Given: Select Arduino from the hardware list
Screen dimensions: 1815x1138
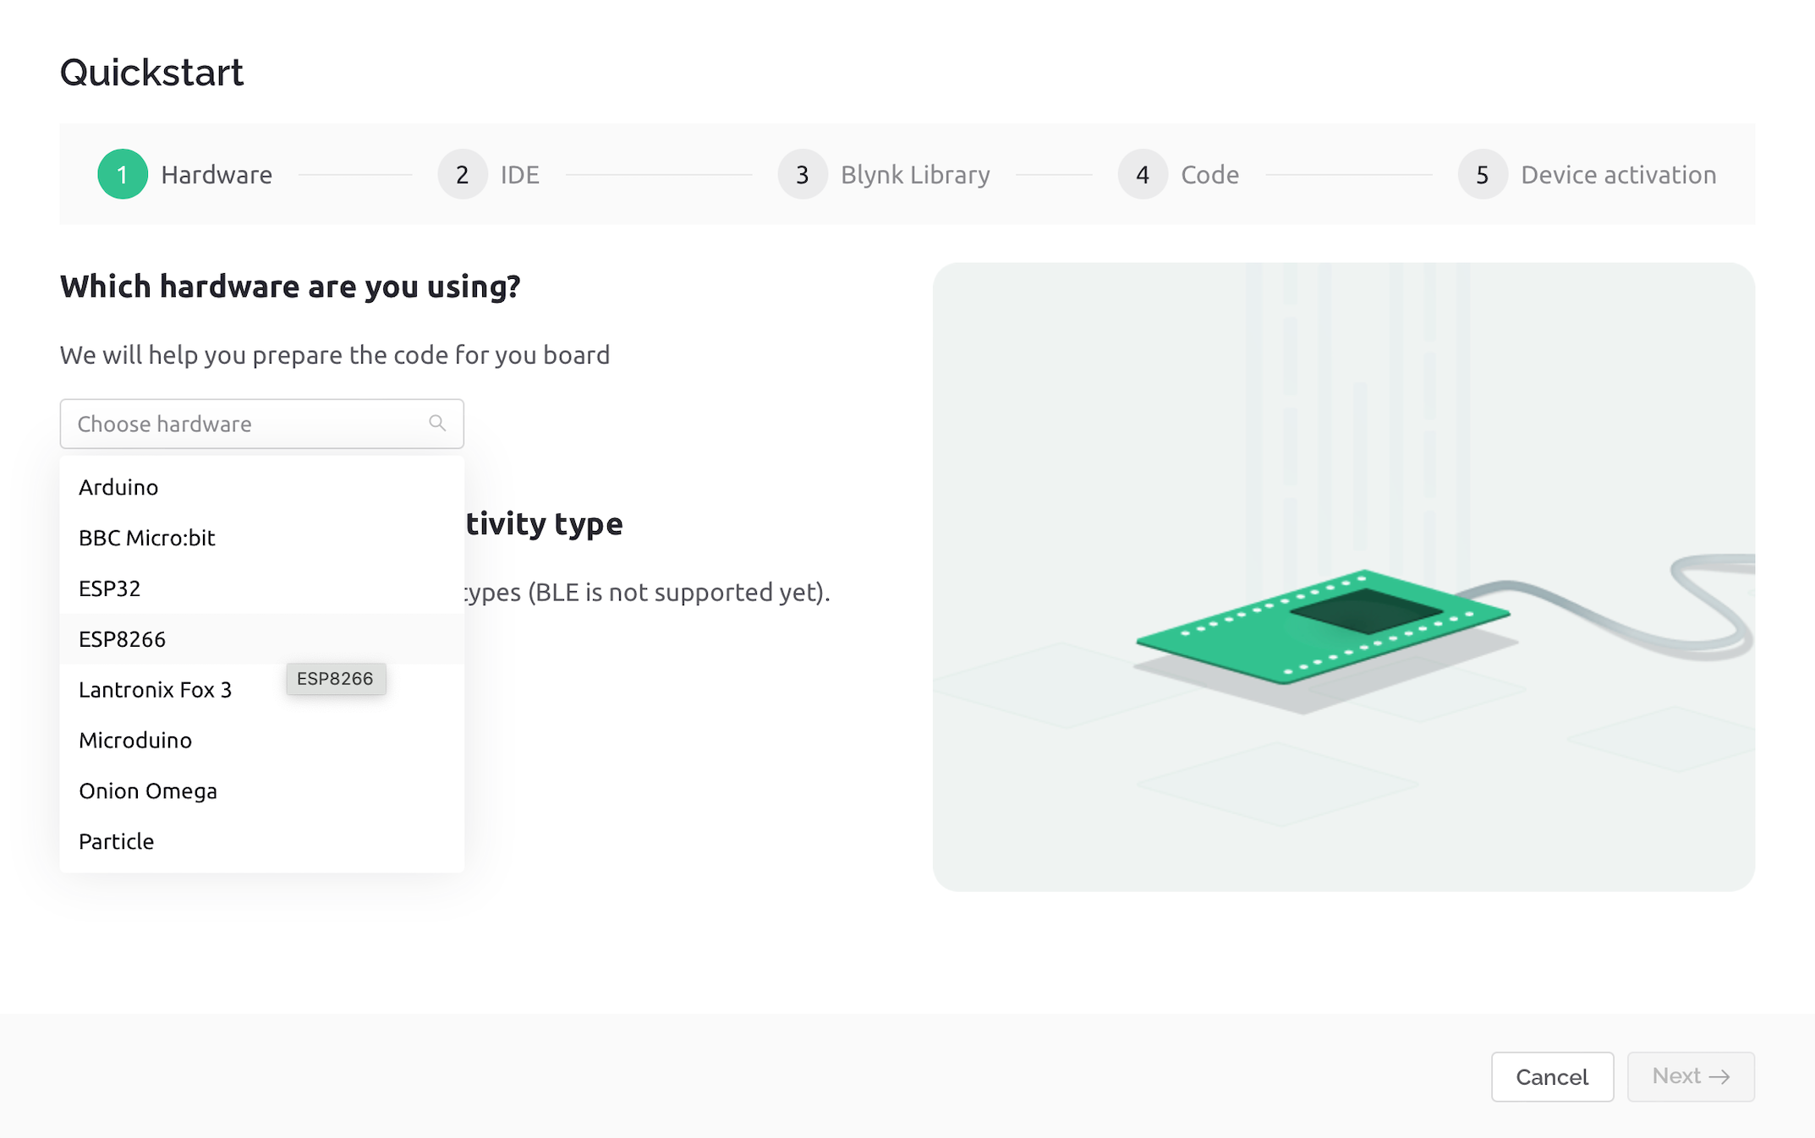Looking at the screenshot, I should point(118,487).
